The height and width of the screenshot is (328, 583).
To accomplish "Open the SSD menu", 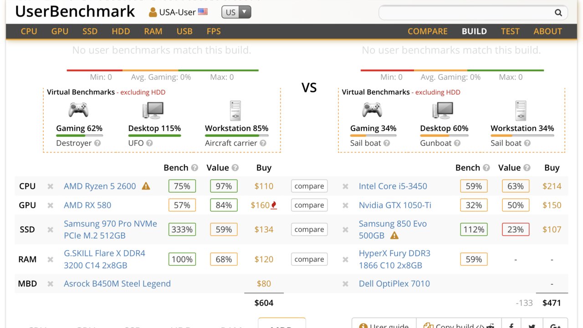I will coord(90,31).
